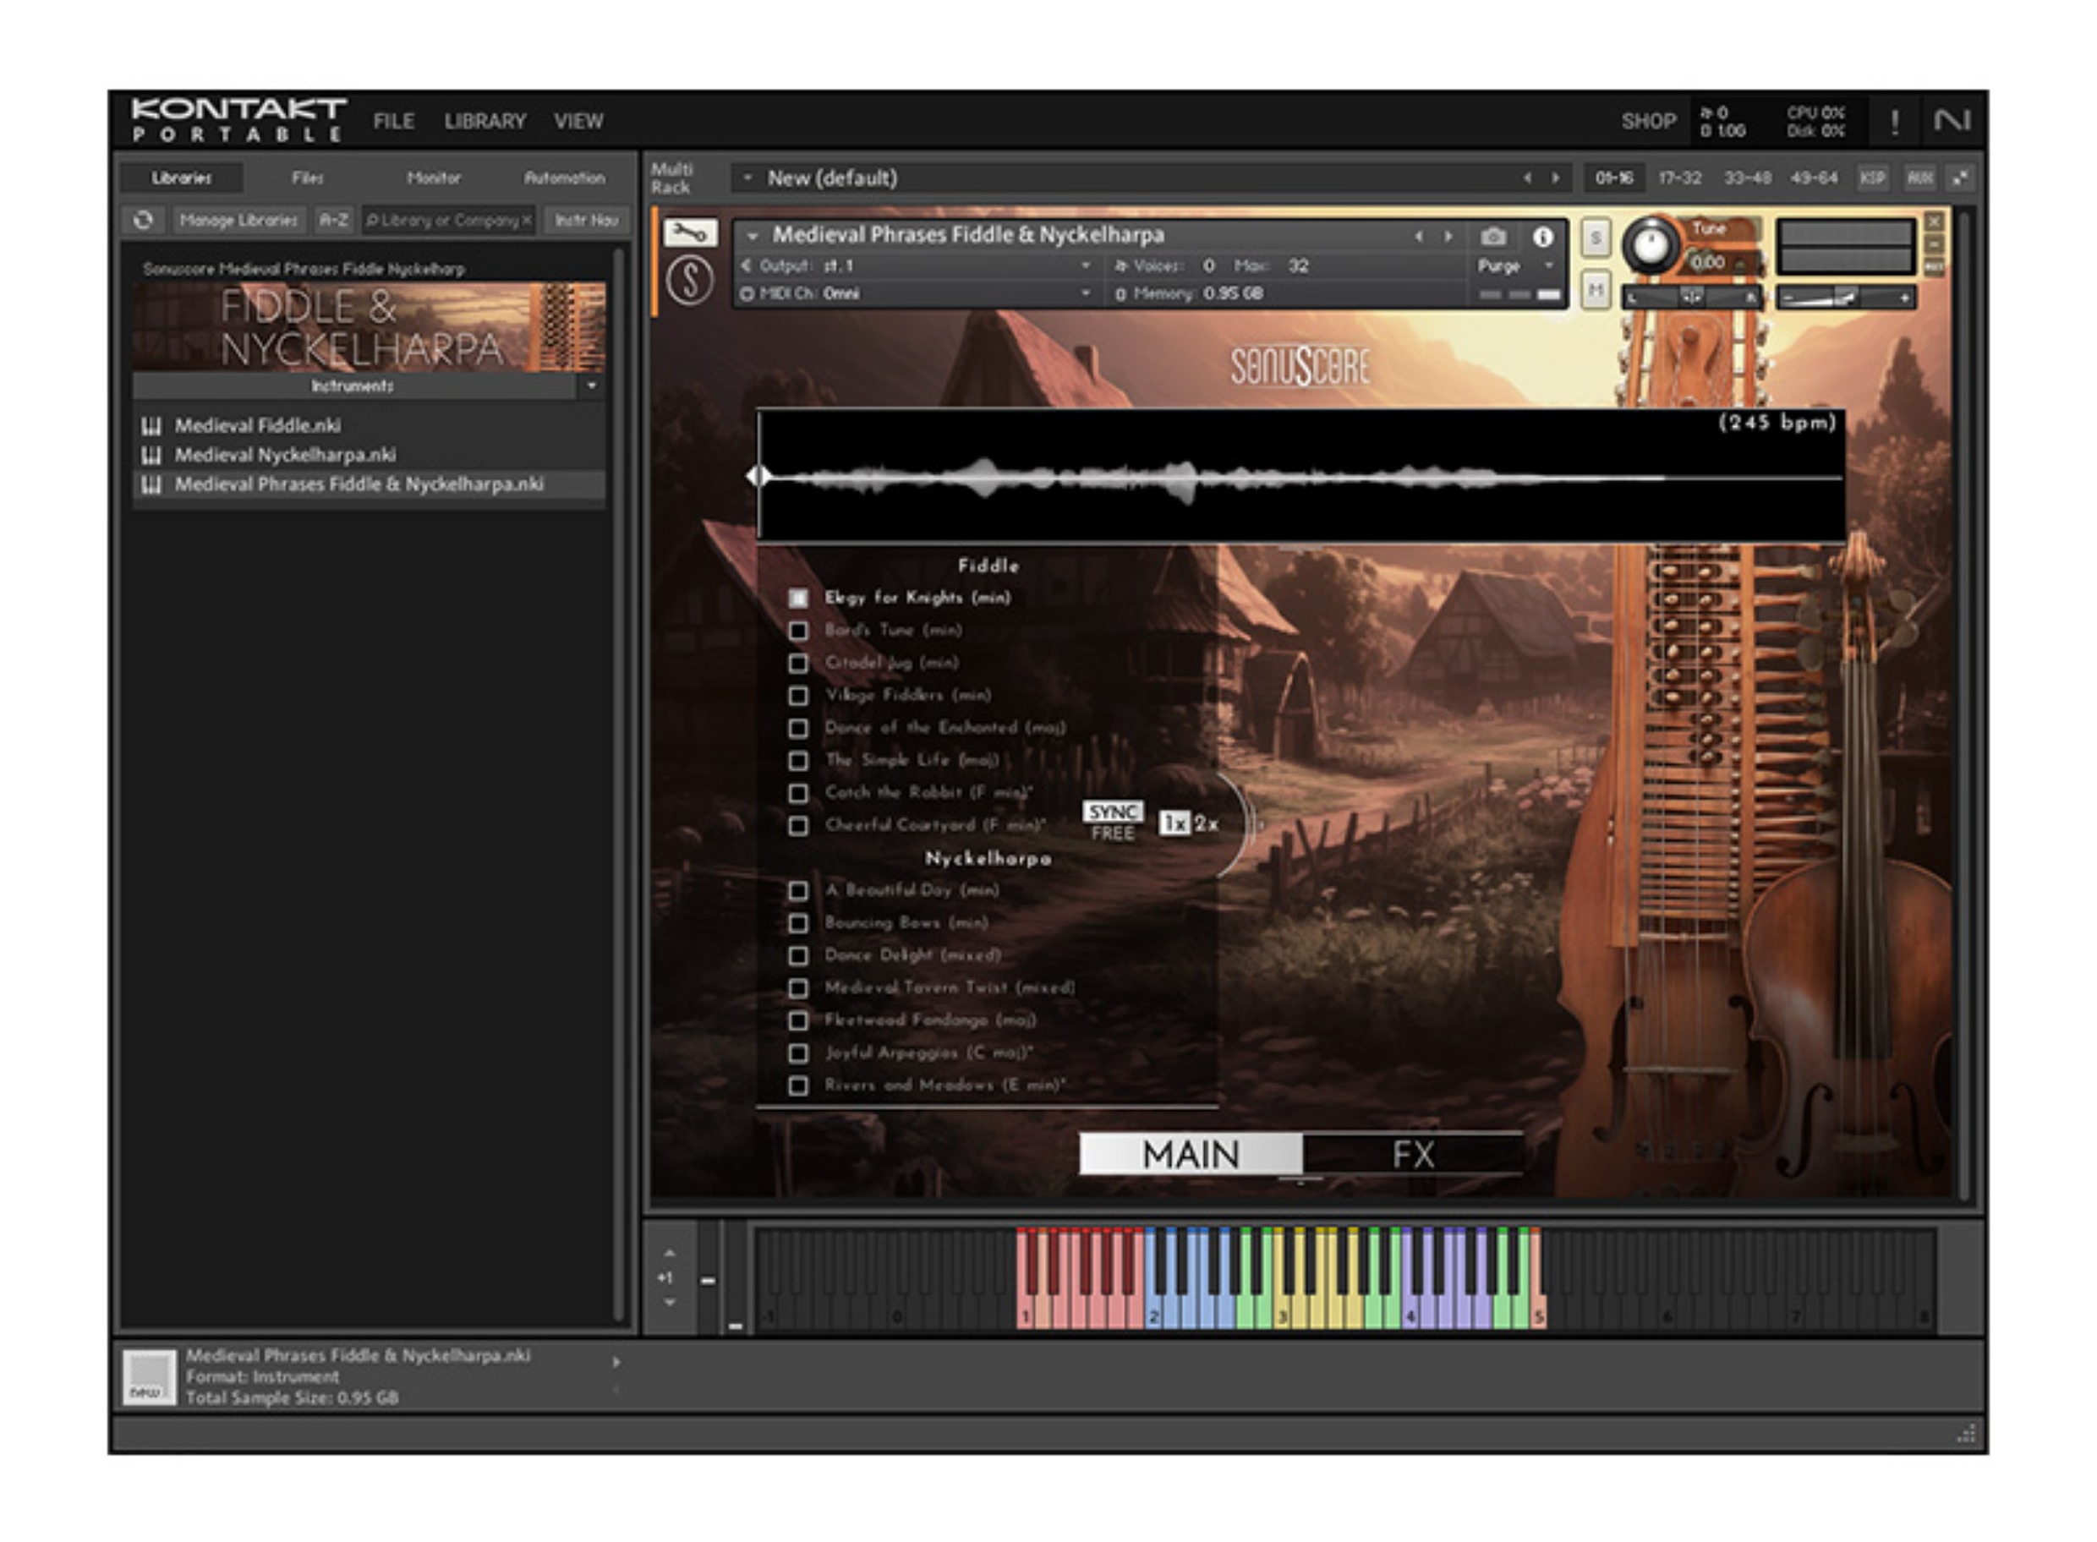Remove instrument with the X icon
The width and height of the screenshot is (2097, 1542).
[x=1934, y=221]
